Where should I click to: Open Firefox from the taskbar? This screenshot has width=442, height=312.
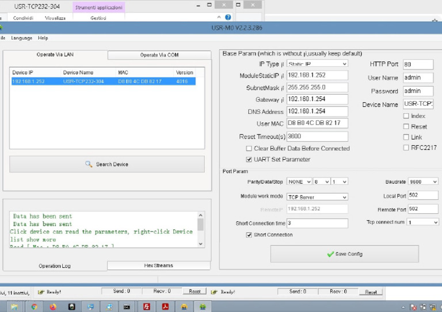pyautogui.click(x=53, y=306)
